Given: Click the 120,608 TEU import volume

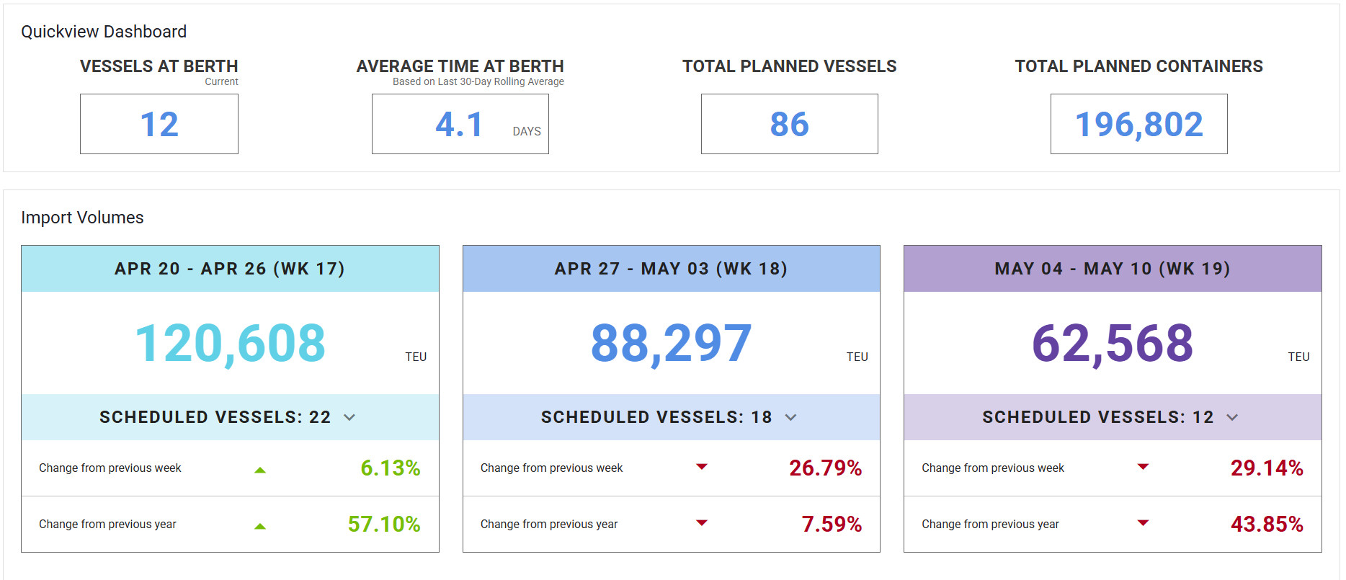Looking at the screenshot, I should point(231,344).
